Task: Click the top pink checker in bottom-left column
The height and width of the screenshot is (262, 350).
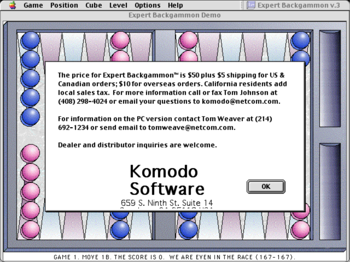Action: coord(31,153)
